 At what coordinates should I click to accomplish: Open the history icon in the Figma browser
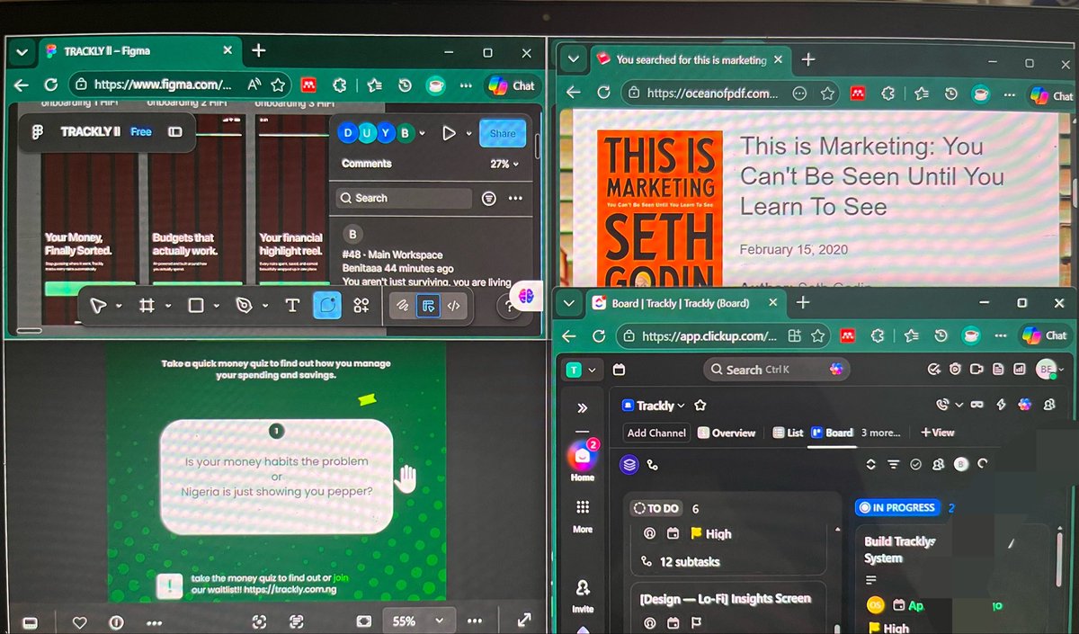(x=406, y=85)
